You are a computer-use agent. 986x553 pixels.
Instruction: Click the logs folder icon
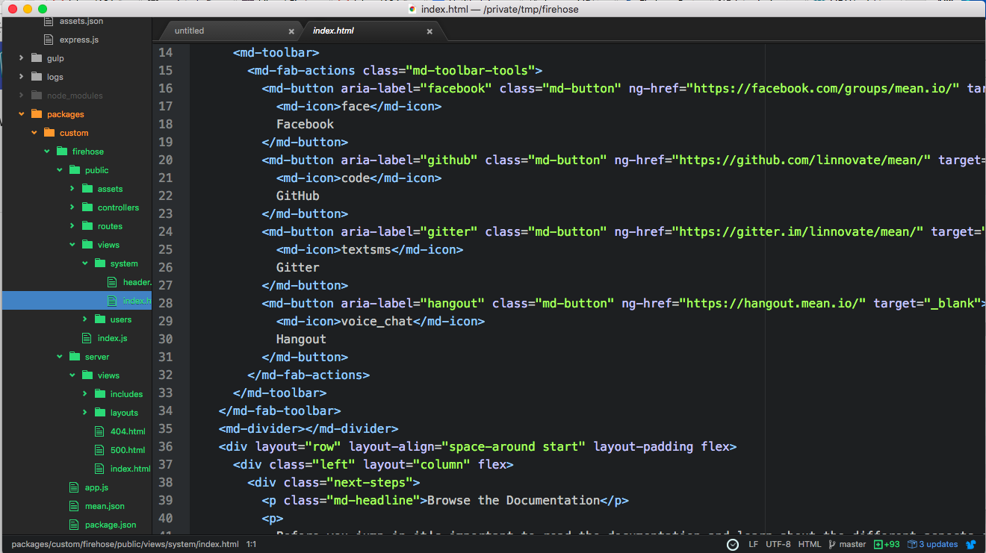(x=37, y=77)
